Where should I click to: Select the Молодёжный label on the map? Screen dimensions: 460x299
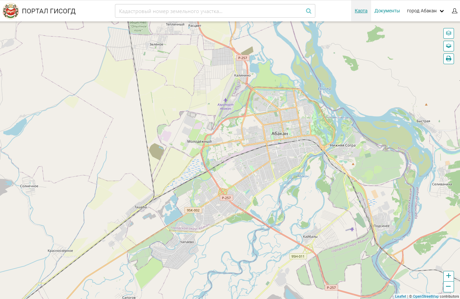[199, 142]
